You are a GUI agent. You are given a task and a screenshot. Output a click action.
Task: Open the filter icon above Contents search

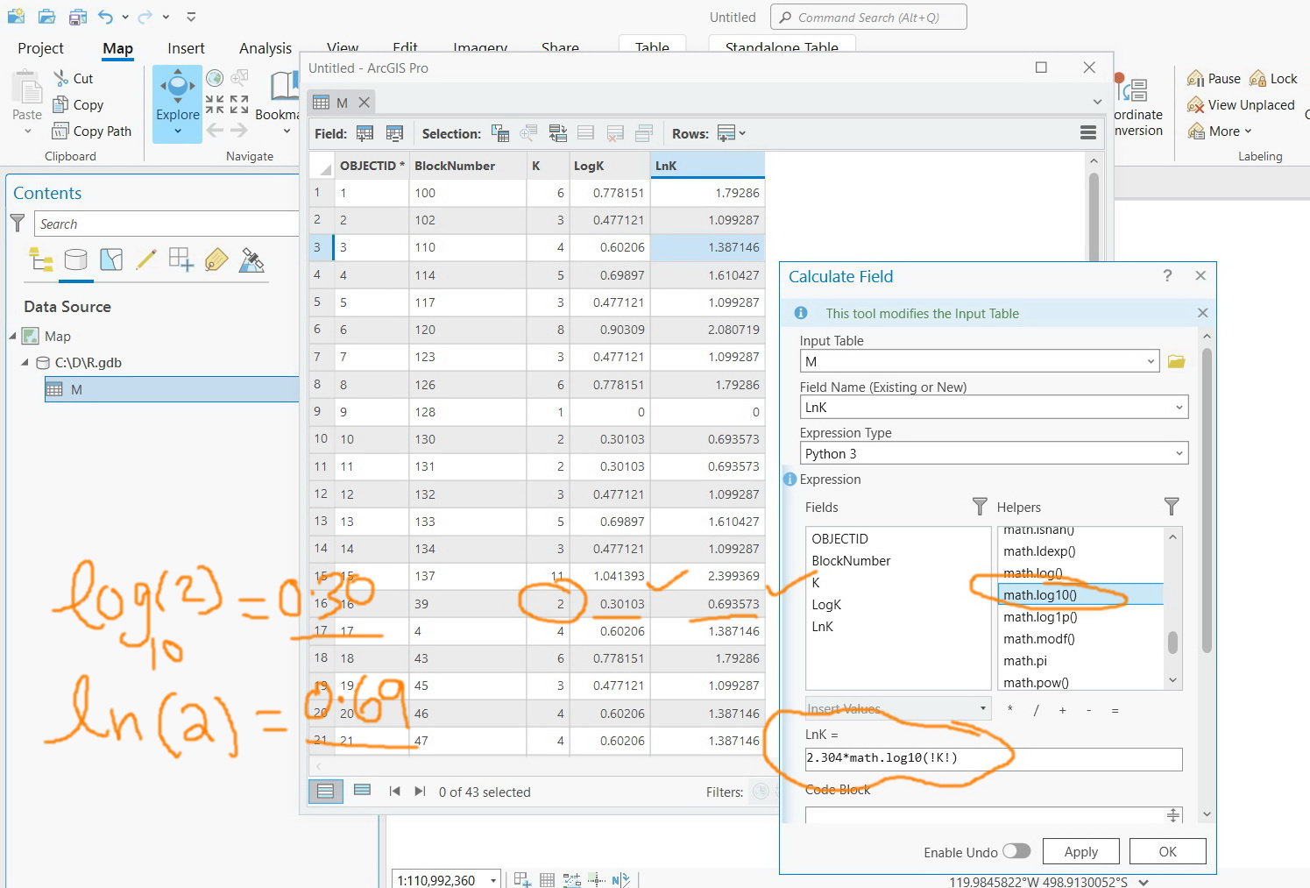click(18, 224)
